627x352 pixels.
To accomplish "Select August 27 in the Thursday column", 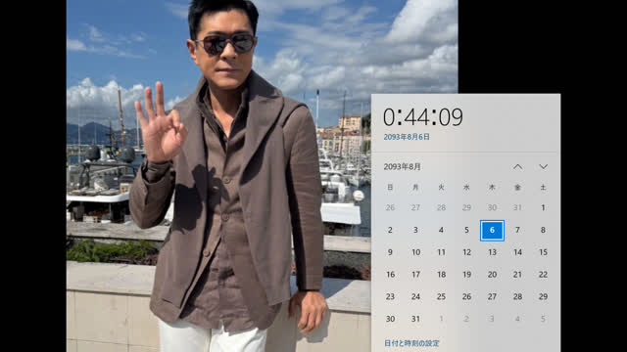I will [x=492, y=296].
